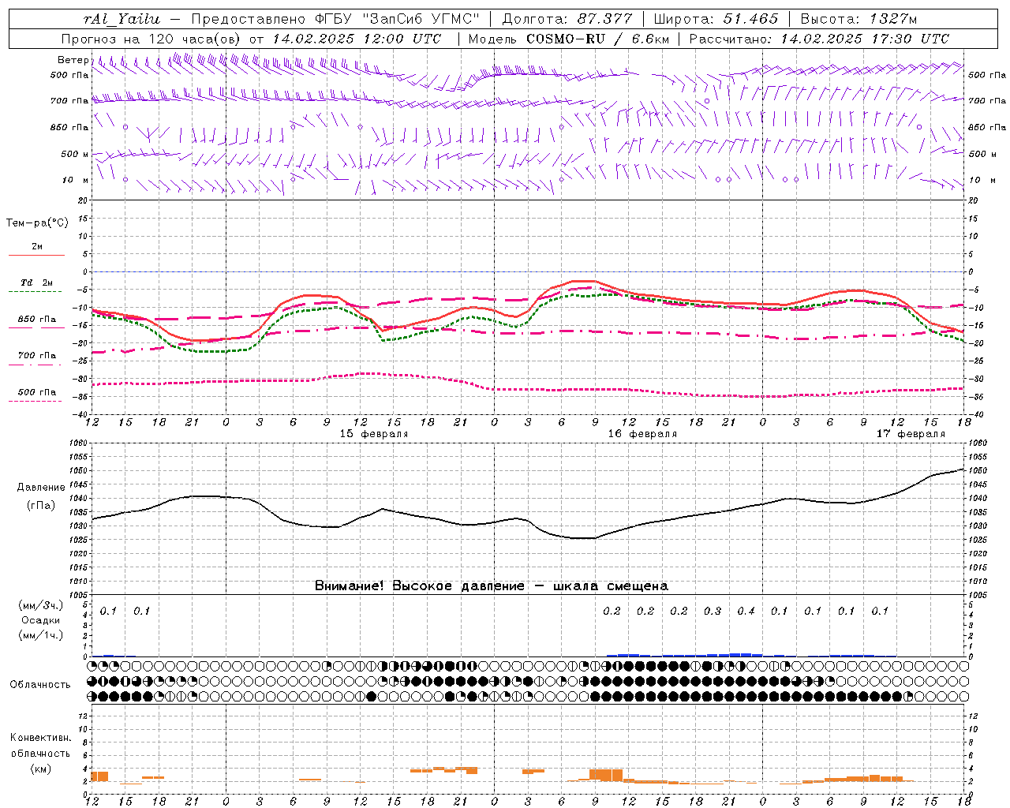Click the 'Облачность' cloudiness label
The width and height of the screenshot is (1010, 808).
pyautogui.click(x=40, y=684)
